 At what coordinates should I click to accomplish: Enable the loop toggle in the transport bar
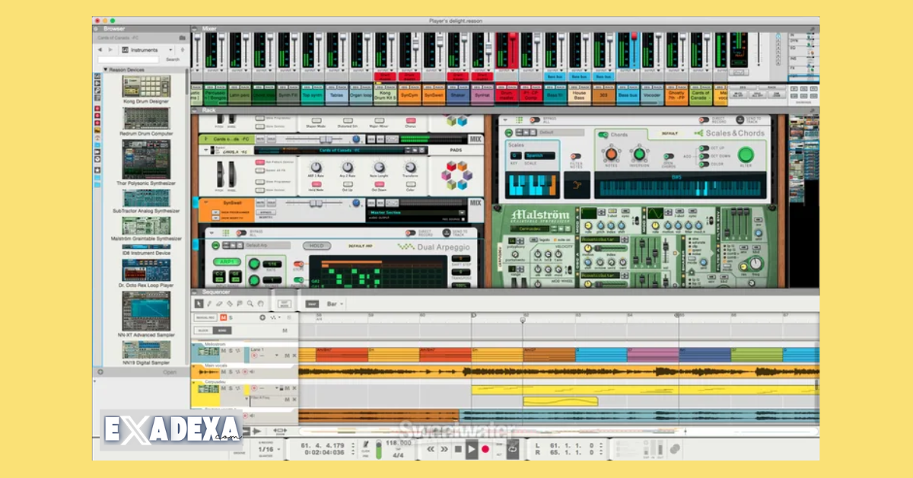pos(513,448)
